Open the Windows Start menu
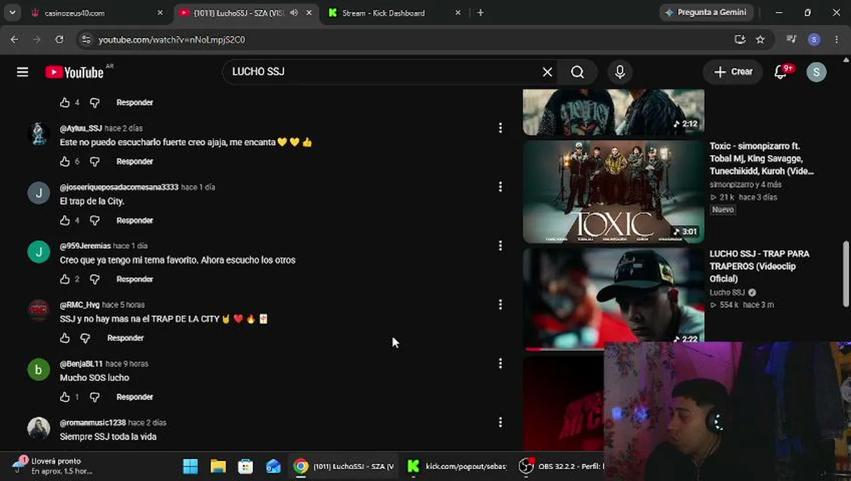This screenshot has height=481, width=851. point(191,466)
